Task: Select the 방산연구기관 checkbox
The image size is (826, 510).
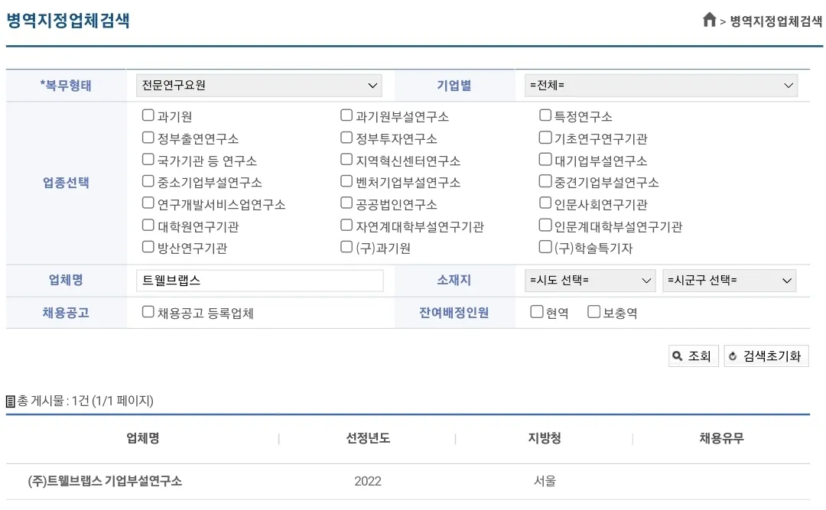Action: [148, 248]
